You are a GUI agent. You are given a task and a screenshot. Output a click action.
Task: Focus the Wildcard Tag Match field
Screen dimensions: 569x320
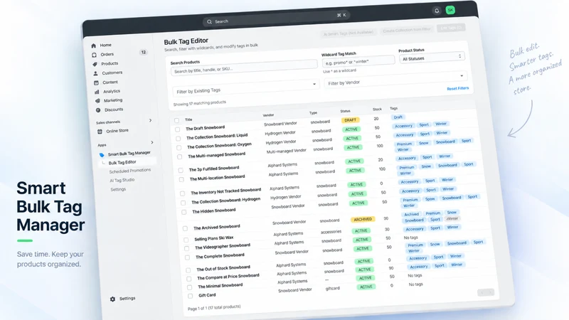tap(358, 62)
